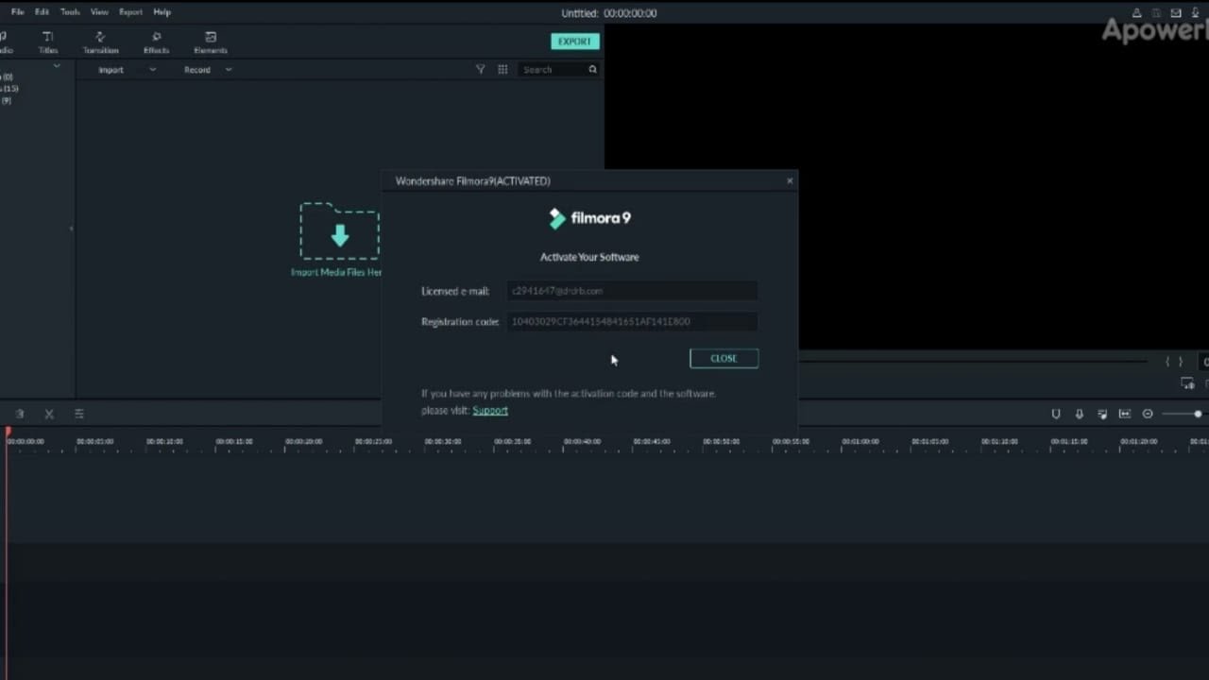Open the Tools menu

tap(70, 12)
